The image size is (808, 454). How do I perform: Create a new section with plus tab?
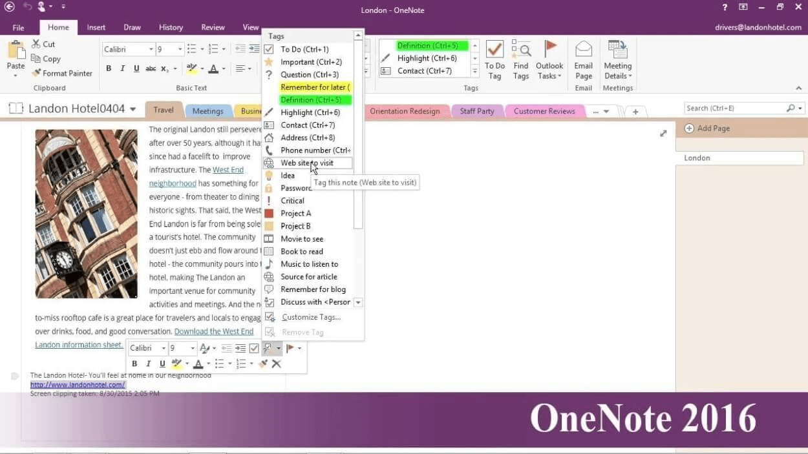(635, 112)
